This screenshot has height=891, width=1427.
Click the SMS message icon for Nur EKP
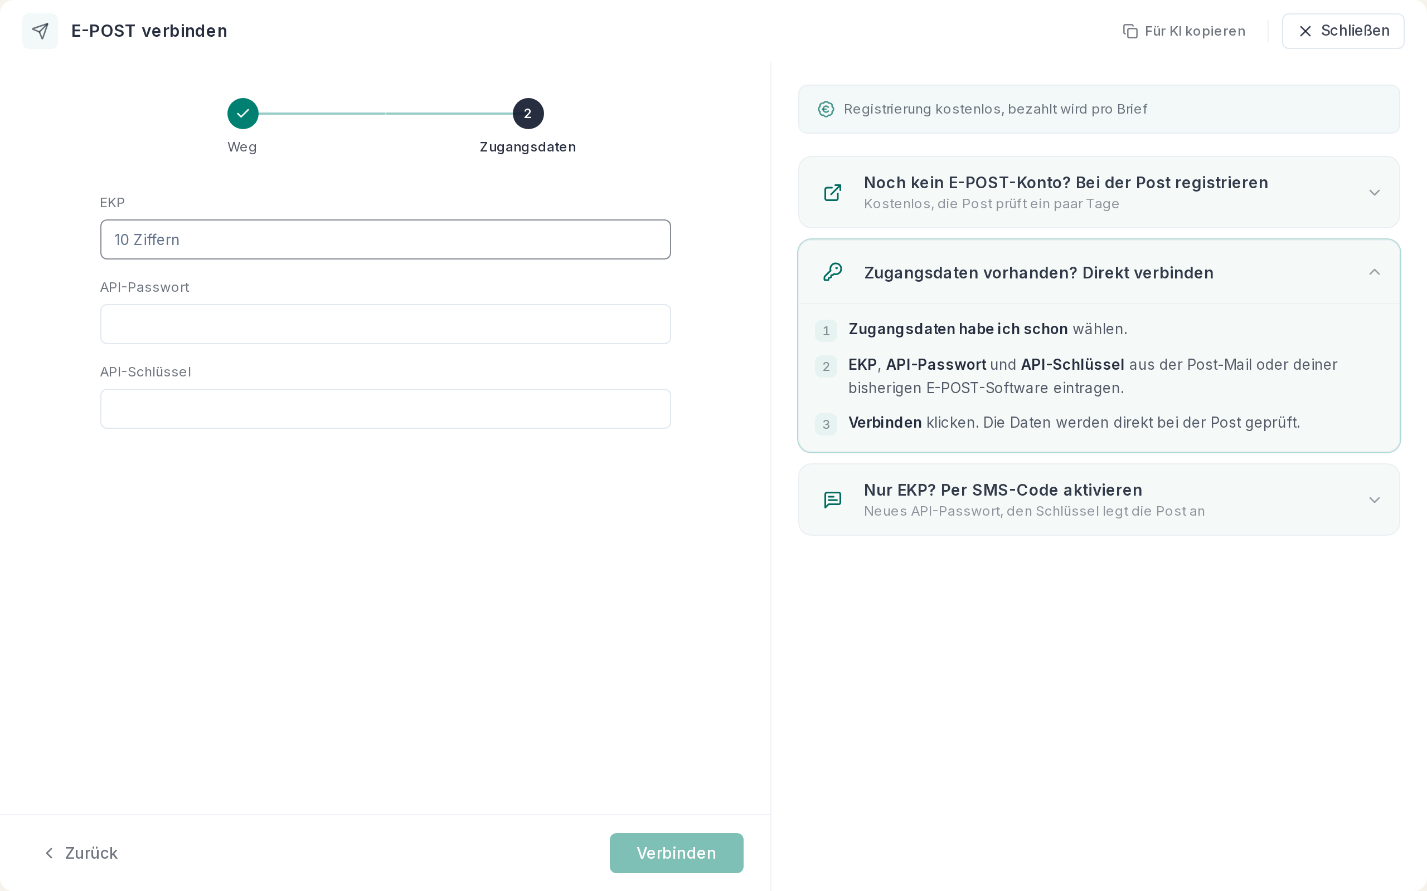click(x=833, y=500)
